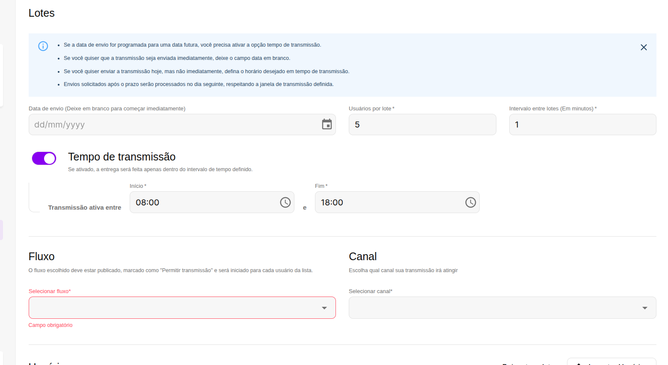Click the Usuários por lote input
Screen dimensions: 668x365
422,125
